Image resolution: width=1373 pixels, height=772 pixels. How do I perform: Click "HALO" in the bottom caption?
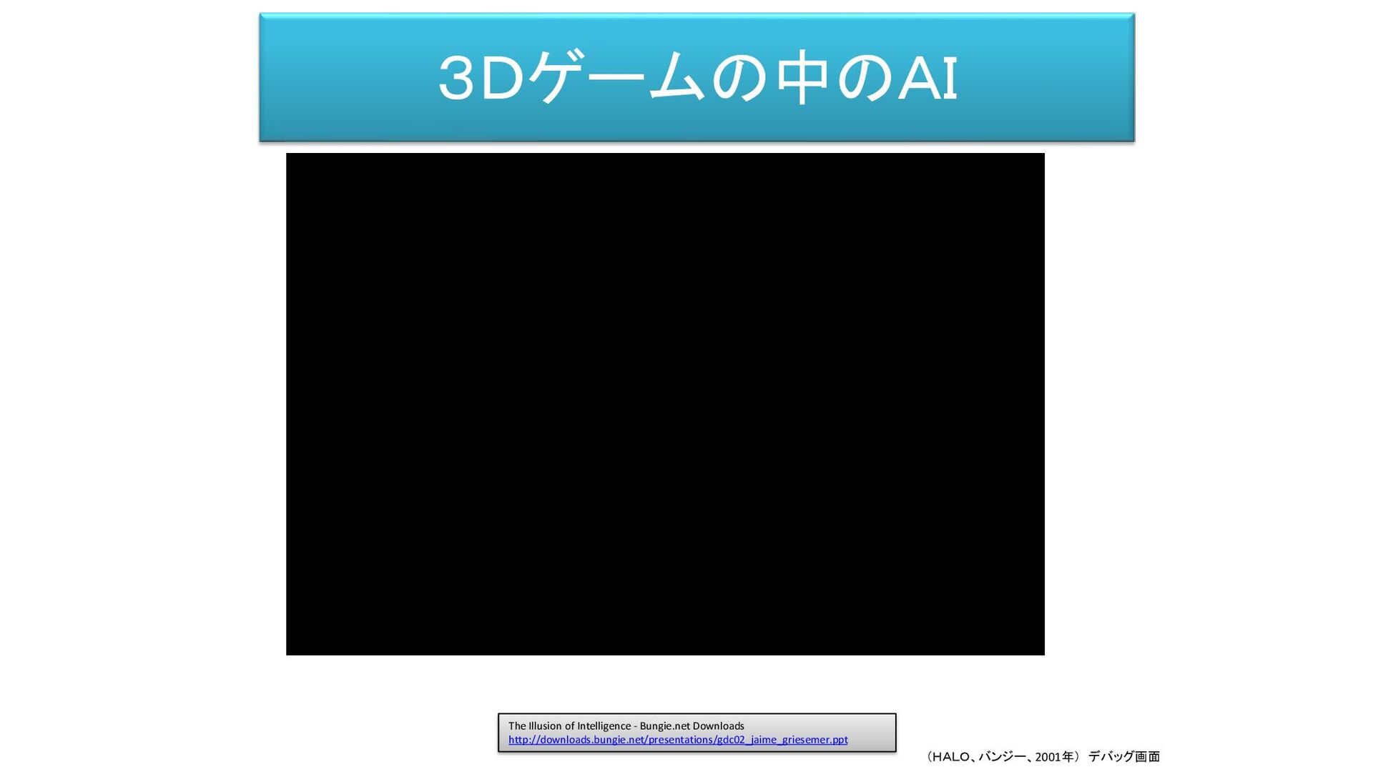(x=951, y=757)
